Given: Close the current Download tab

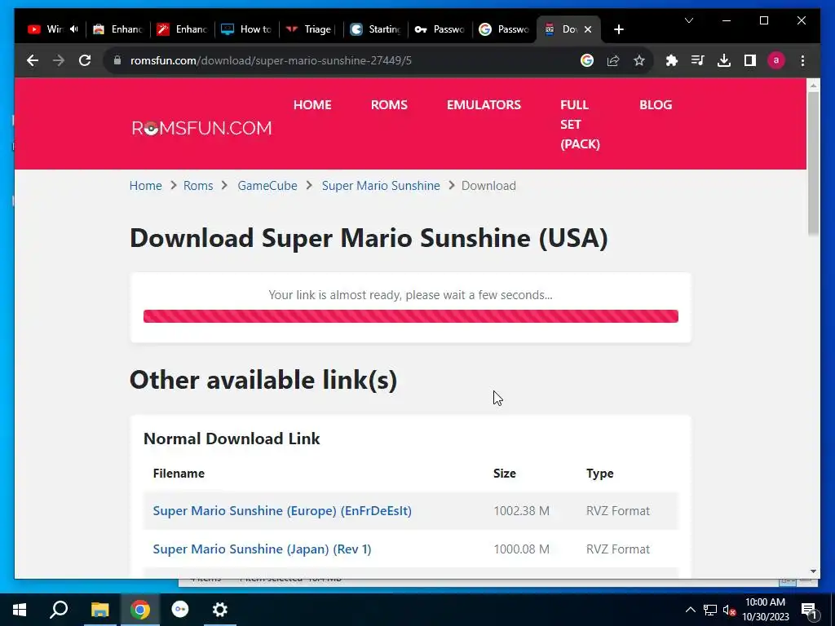Looking at the screenshot, I should click(x=588, y=29).
